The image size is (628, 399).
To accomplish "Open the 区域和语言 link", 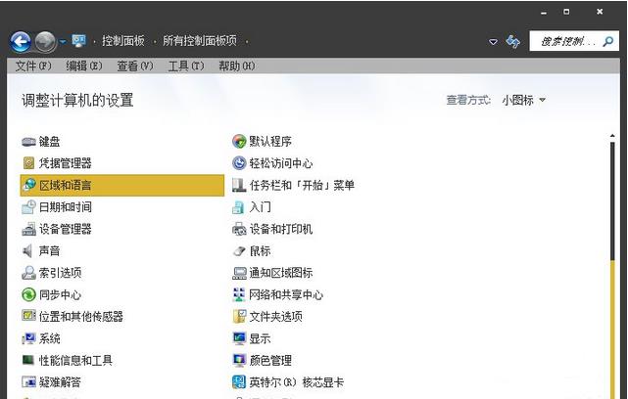I will pos(66,186).
